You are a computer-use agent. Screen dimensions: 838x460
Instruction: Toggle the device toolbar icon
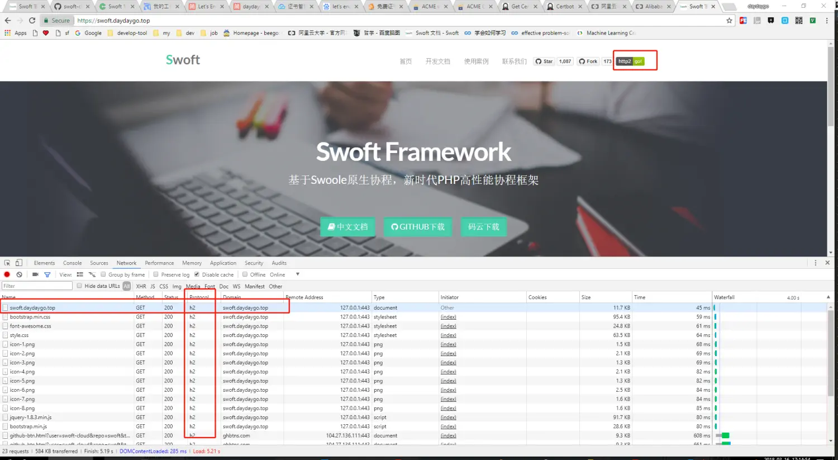coord(19,263)
